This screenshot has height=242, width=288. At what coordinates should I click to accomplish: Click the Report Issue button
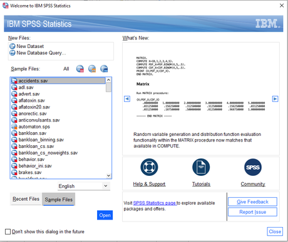click(252, 212)
